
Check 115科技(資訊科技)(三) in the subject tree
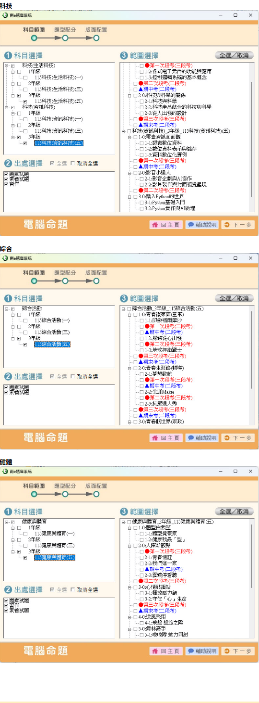26,131
